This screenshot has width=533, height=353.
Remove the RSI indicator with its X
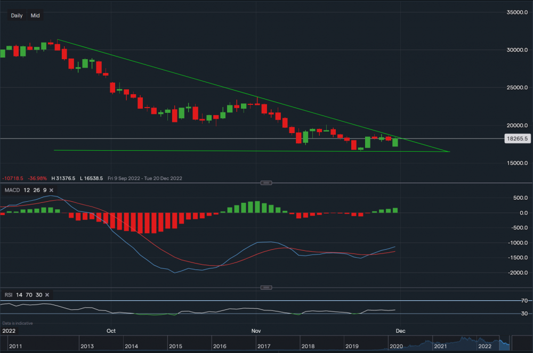pos(47,294)
